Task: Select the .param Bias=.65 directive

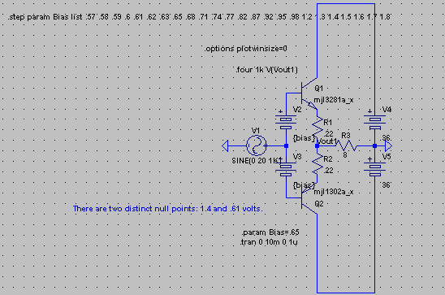Action: (x=270, y=232)
